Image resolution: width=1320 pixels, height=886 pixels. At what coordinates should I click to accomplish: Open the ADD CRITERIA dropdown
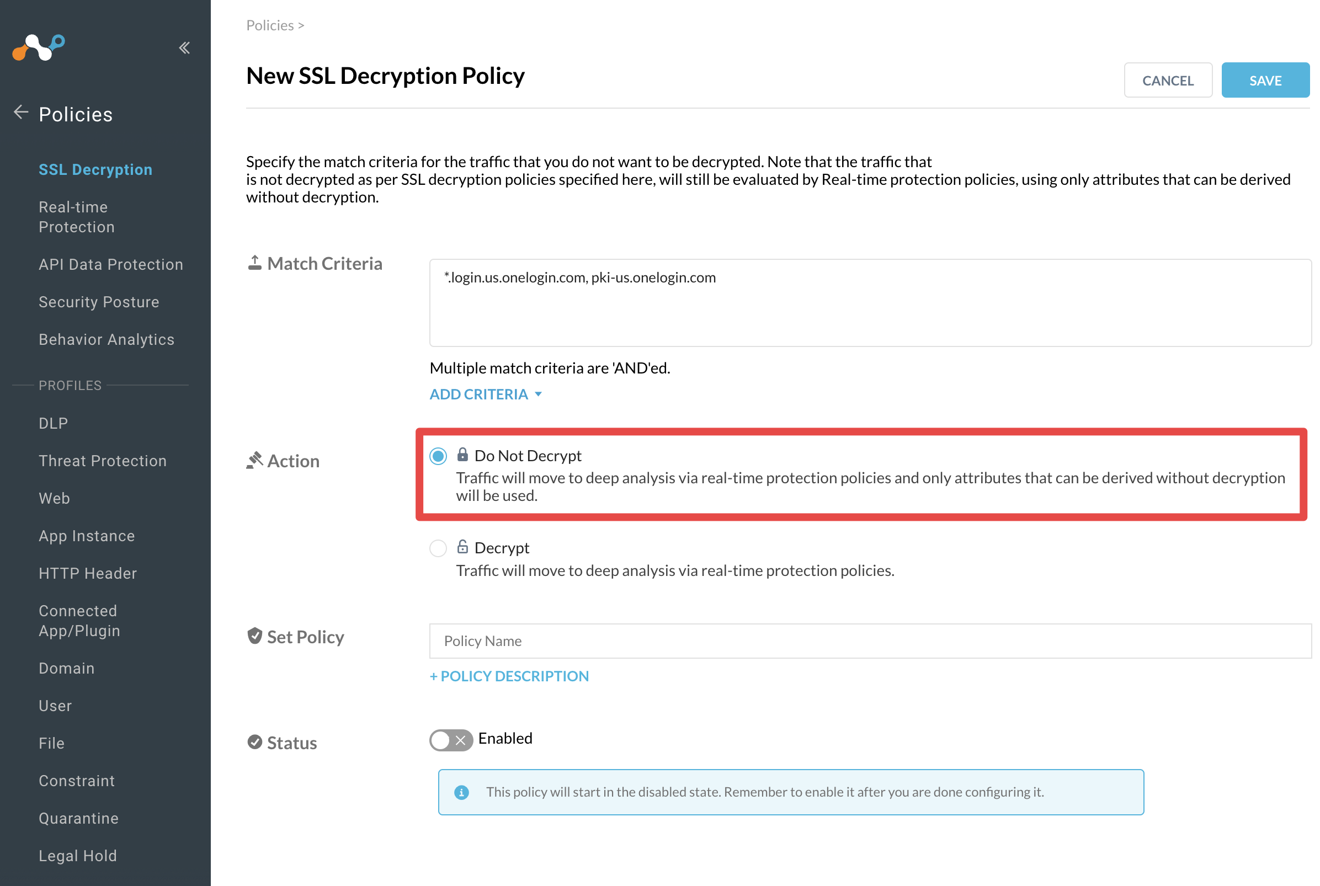[486, 394]
